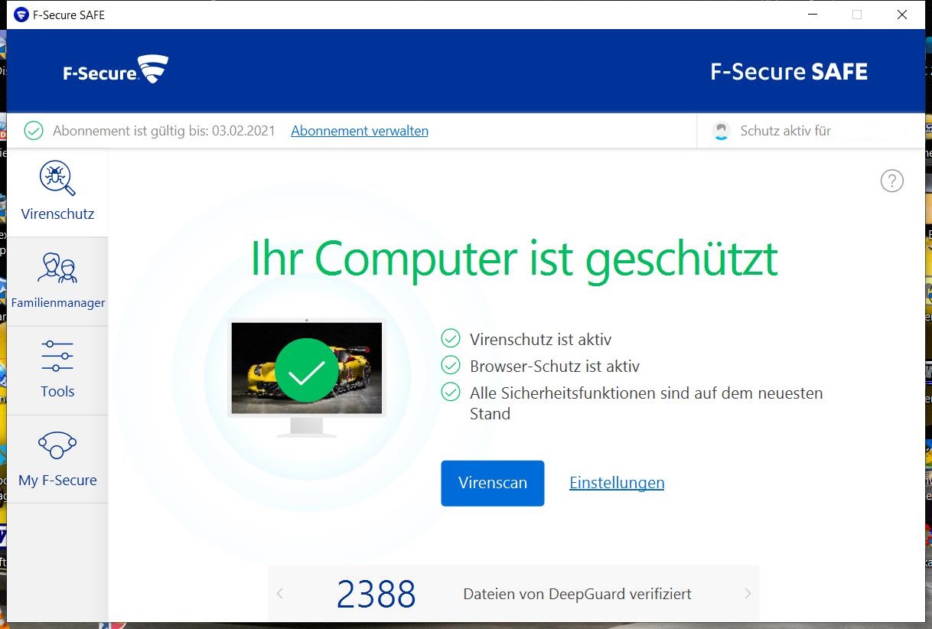Screen dimensions: 932x629
Task: Click the Schutz aktiv für label
Action: (x=786, y=131)
